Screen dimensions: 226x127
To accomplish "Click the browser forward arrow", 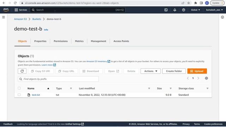I will [x=10, y=3].
